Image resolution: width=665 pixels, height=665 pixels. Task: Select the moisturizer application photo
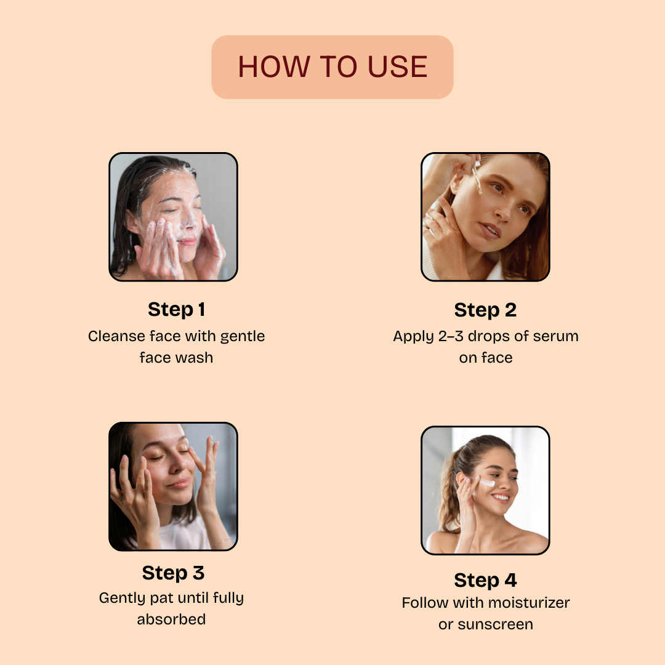[485, 490]
